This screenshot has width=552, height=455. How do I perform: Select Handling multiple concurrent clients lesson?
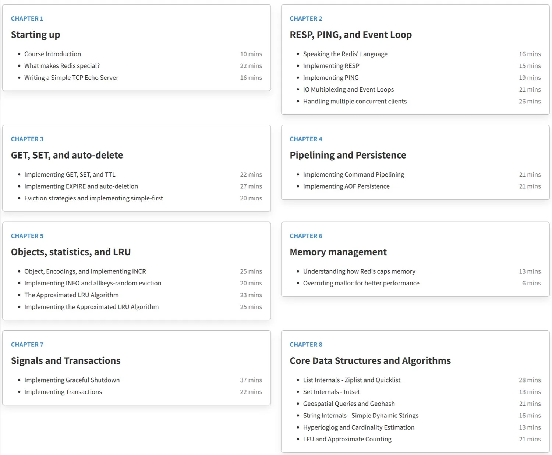point(355,101)
